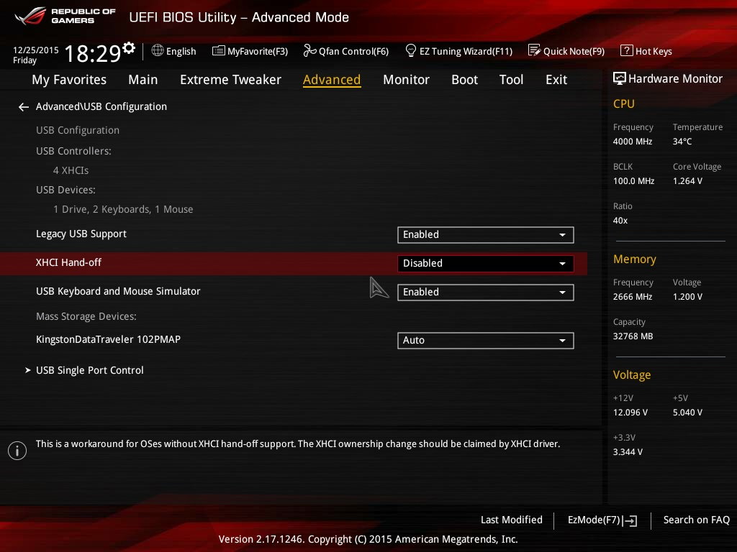Open the Legacy USB Support dropdown
Image resolution: width=737 pixels, height=552 pixels.
(485, 234)
